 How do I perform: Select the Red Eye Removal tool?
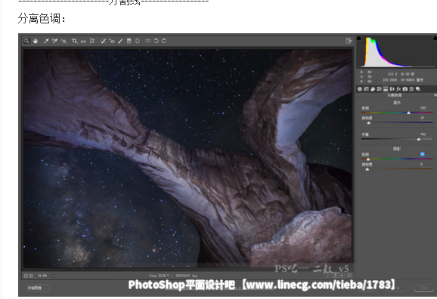coord(112,41)
